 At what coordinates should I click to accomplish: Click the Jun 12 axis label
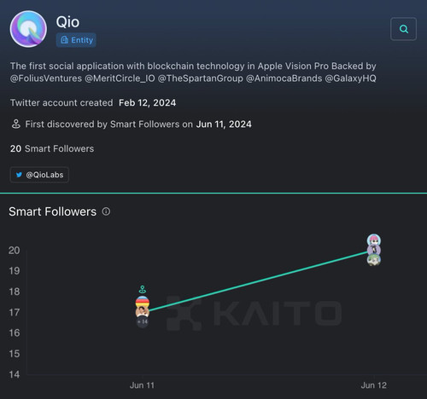coord(374,385)
